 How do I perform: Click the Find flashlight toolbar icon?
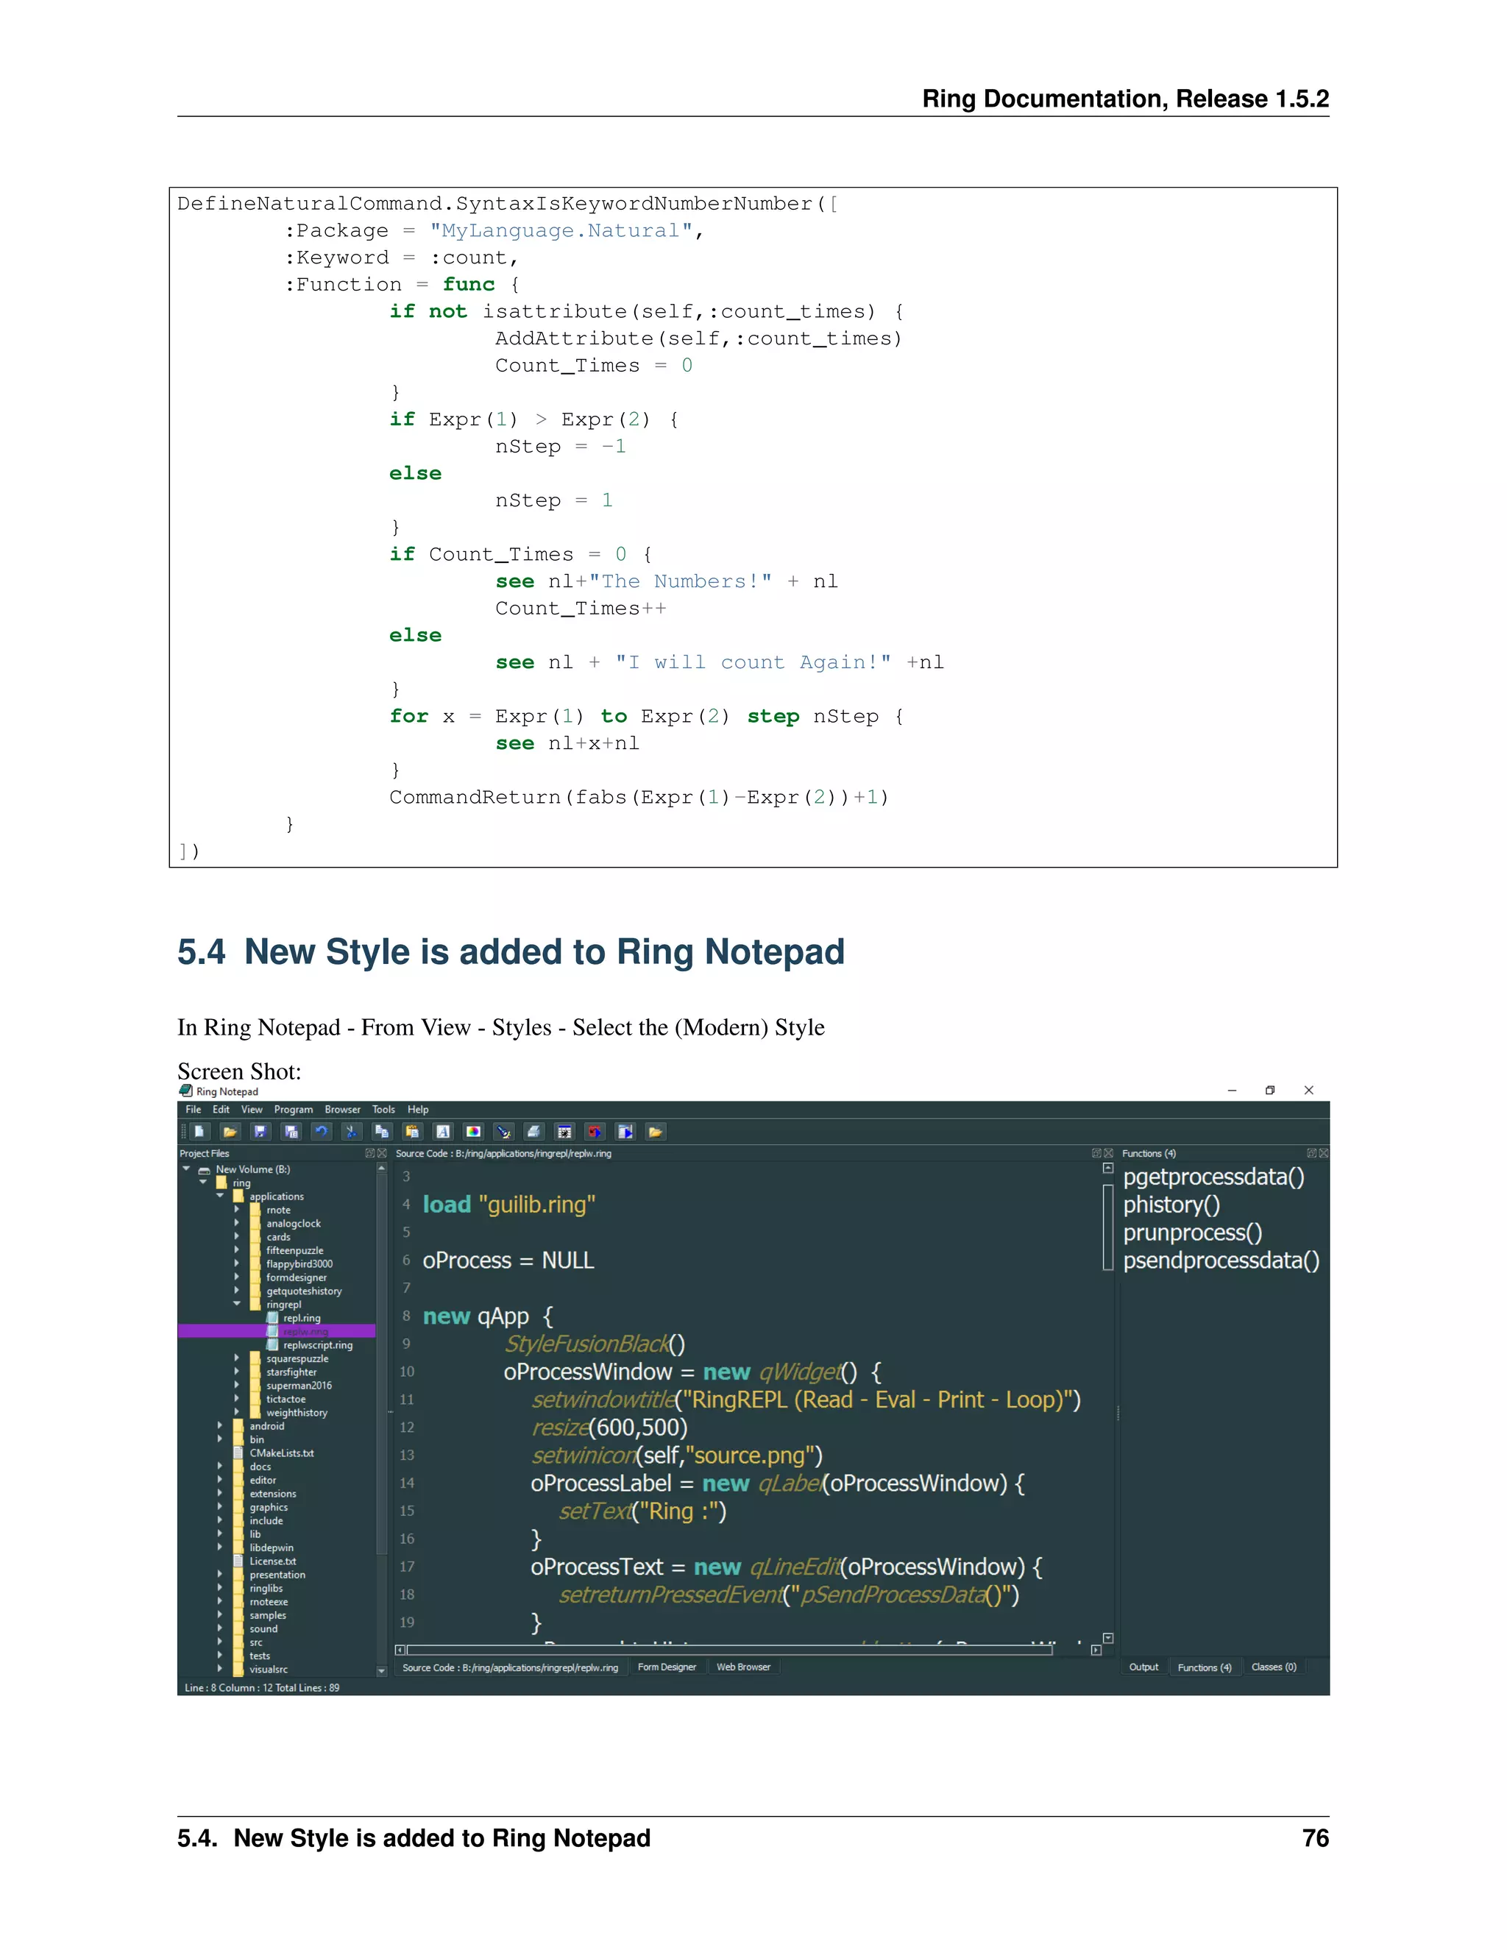(503, 1131)
